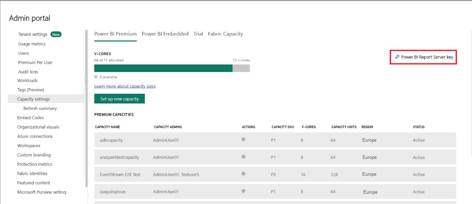
Task: Open Protection metrics in sidebar
Action: [x=35, y=164]
